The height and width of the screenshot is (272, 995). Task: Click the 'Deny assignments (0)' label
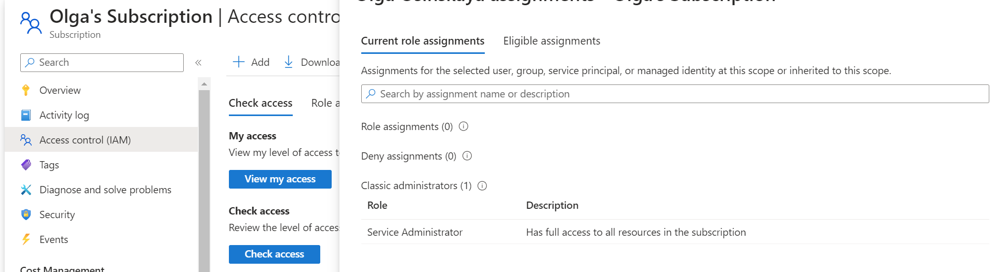tap(408, 156)
